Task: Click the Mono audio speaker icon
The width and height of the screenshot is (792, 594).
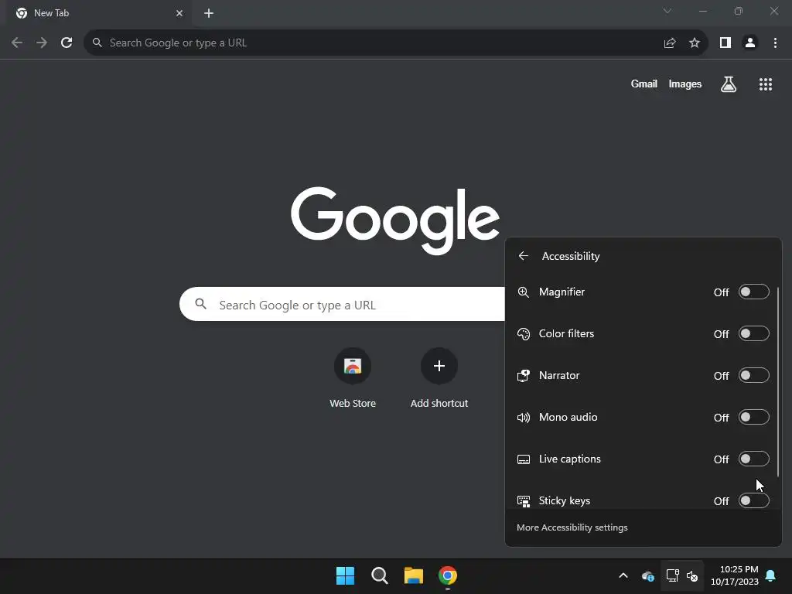Action: click(x=524, y=417)
